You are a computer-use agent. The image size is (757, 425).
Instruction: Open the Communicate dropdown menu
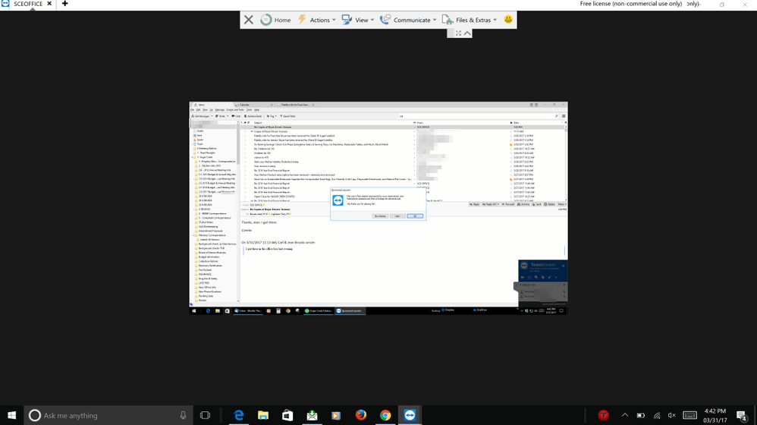click(x=408, y=20)
